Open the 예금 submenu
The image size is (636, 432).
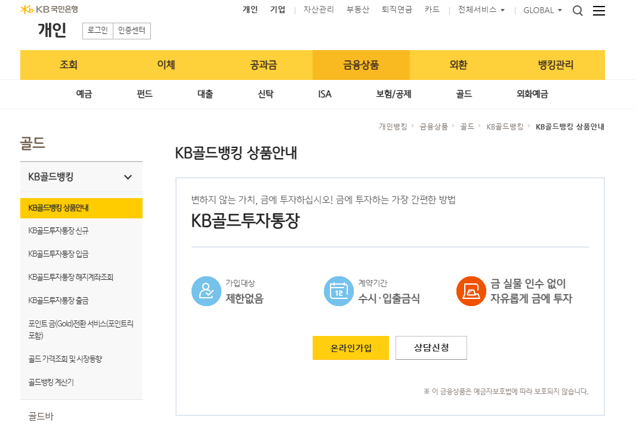84,94
